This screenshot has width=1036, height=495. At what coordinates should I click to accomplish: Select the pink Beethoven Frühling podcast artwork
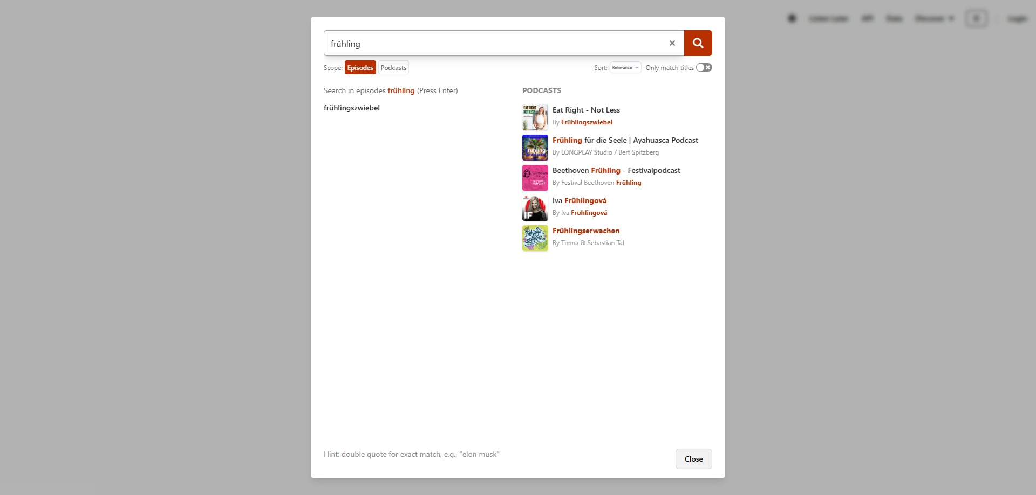(x=535, y=178)
